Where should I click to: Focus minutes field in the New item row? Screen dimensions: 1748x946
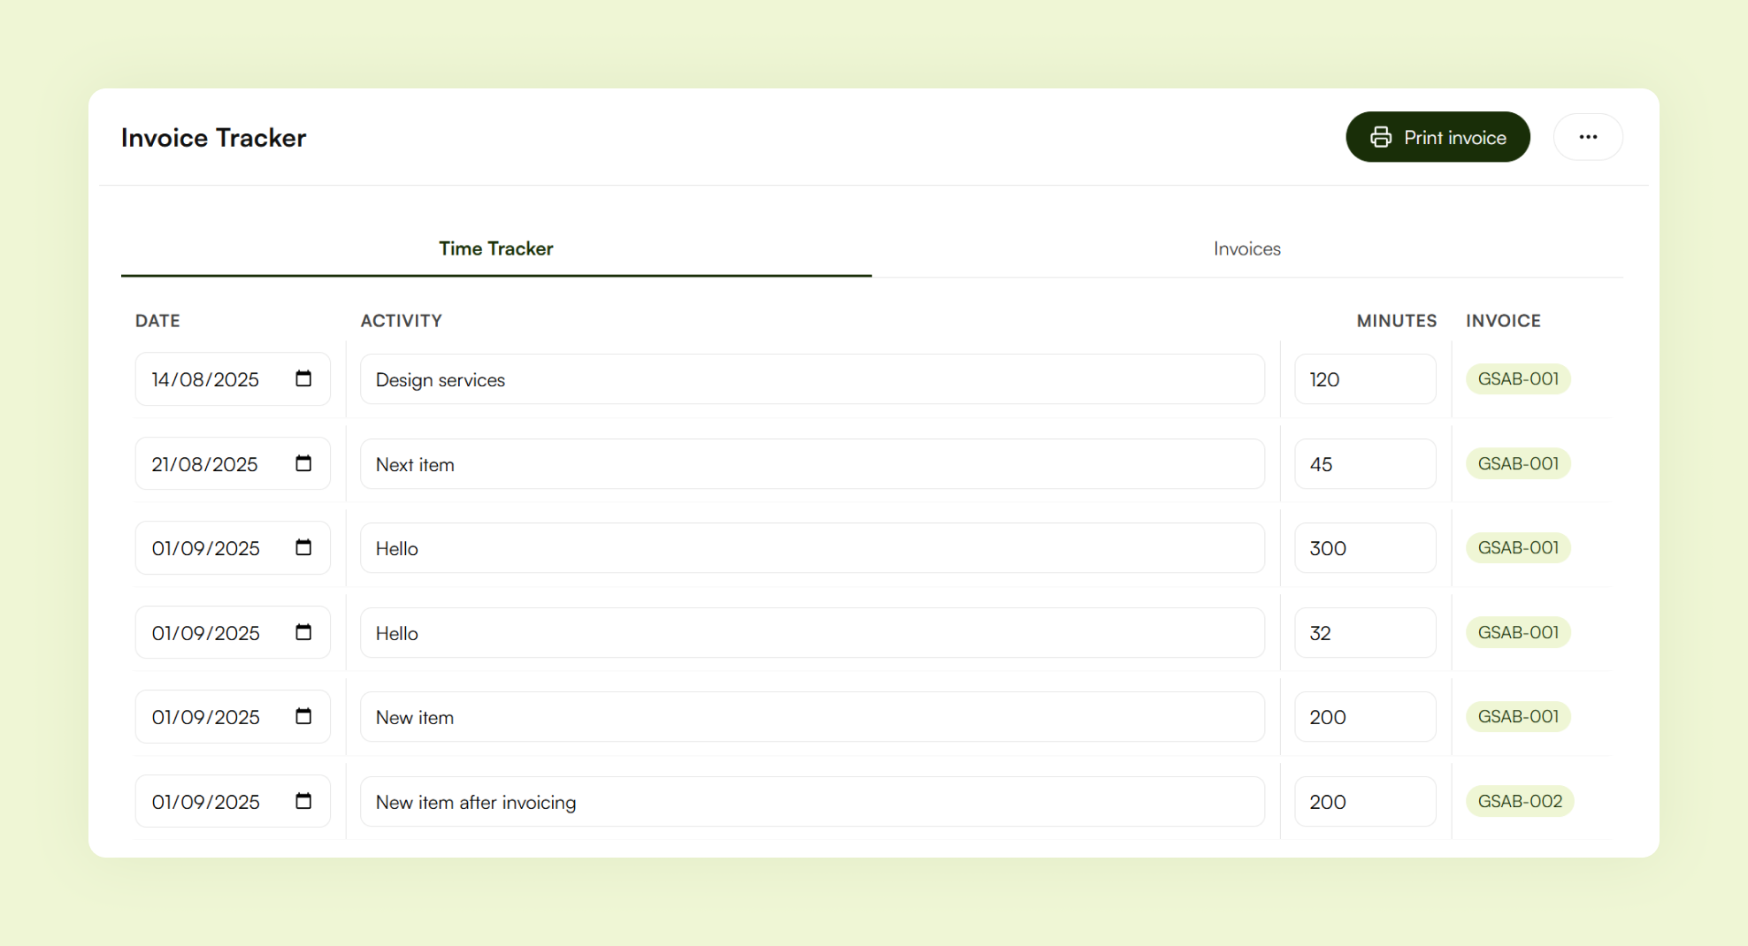pyautogui.click(x=1365, y=717)
